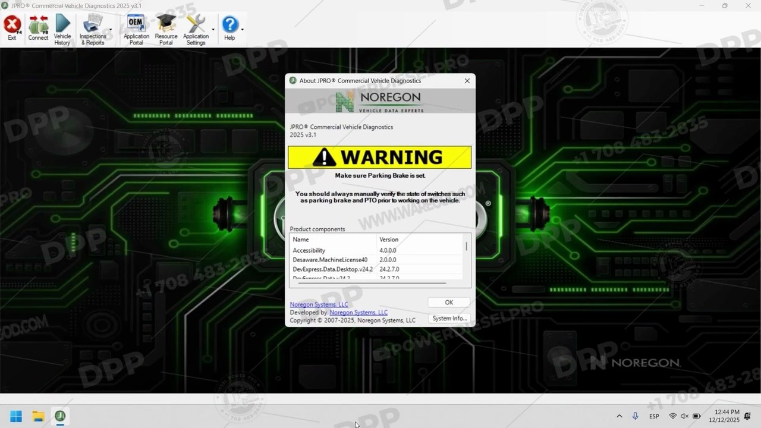Open System Info from the About dialog
761x428 pixels.
(x=449, y=319)
